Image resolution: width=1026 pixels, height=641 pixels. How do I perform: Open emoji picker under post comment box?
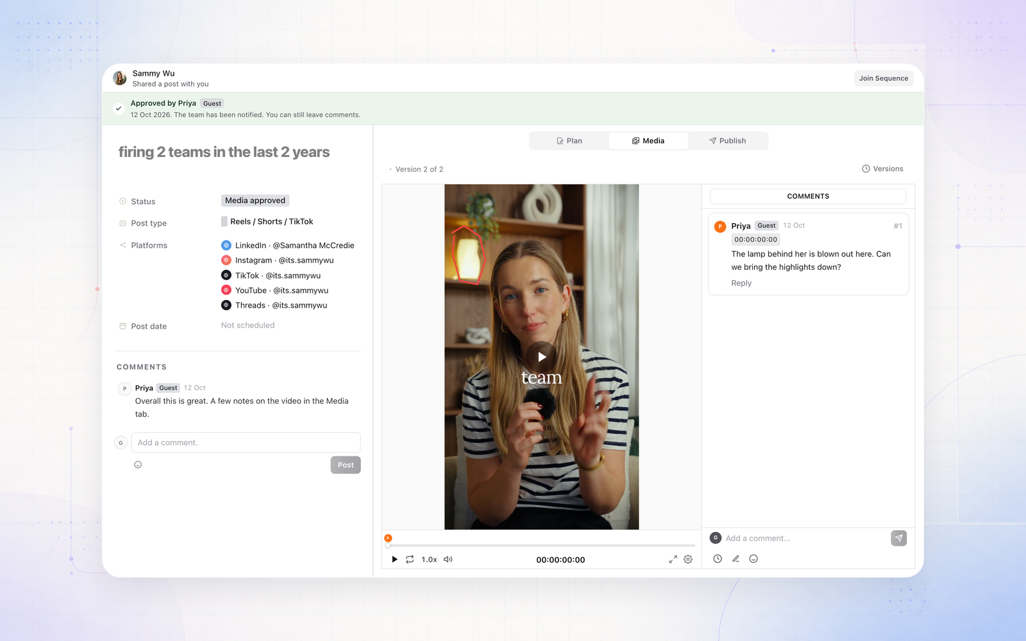coord(138,465)
